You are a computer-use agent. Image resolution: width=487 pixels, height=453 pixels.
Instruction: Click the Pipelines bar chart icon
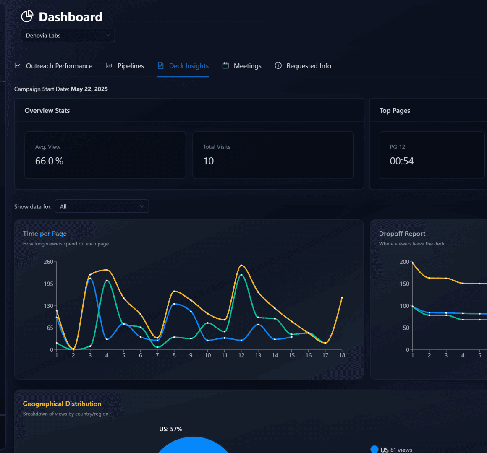[x=109, y=65]
